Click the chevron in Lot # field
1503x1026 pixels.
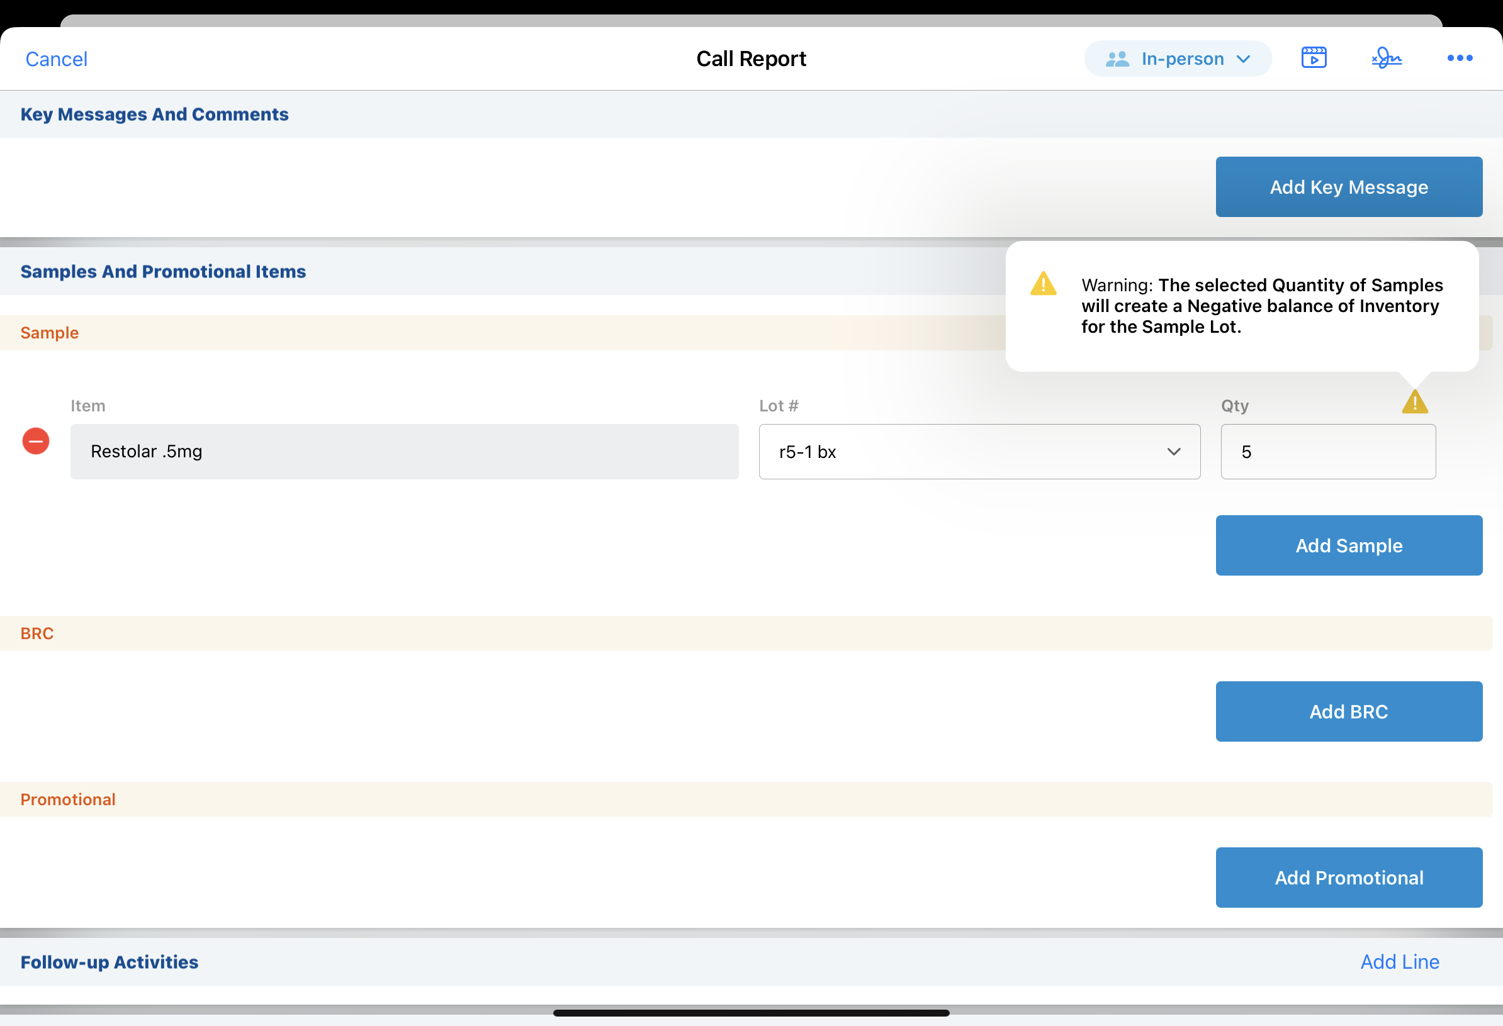tap(1173, 452)
